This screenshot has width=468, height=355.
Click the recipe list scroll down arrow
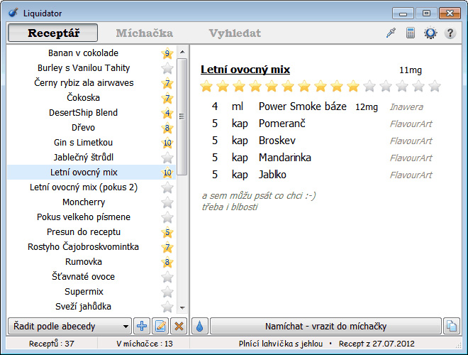182,307
